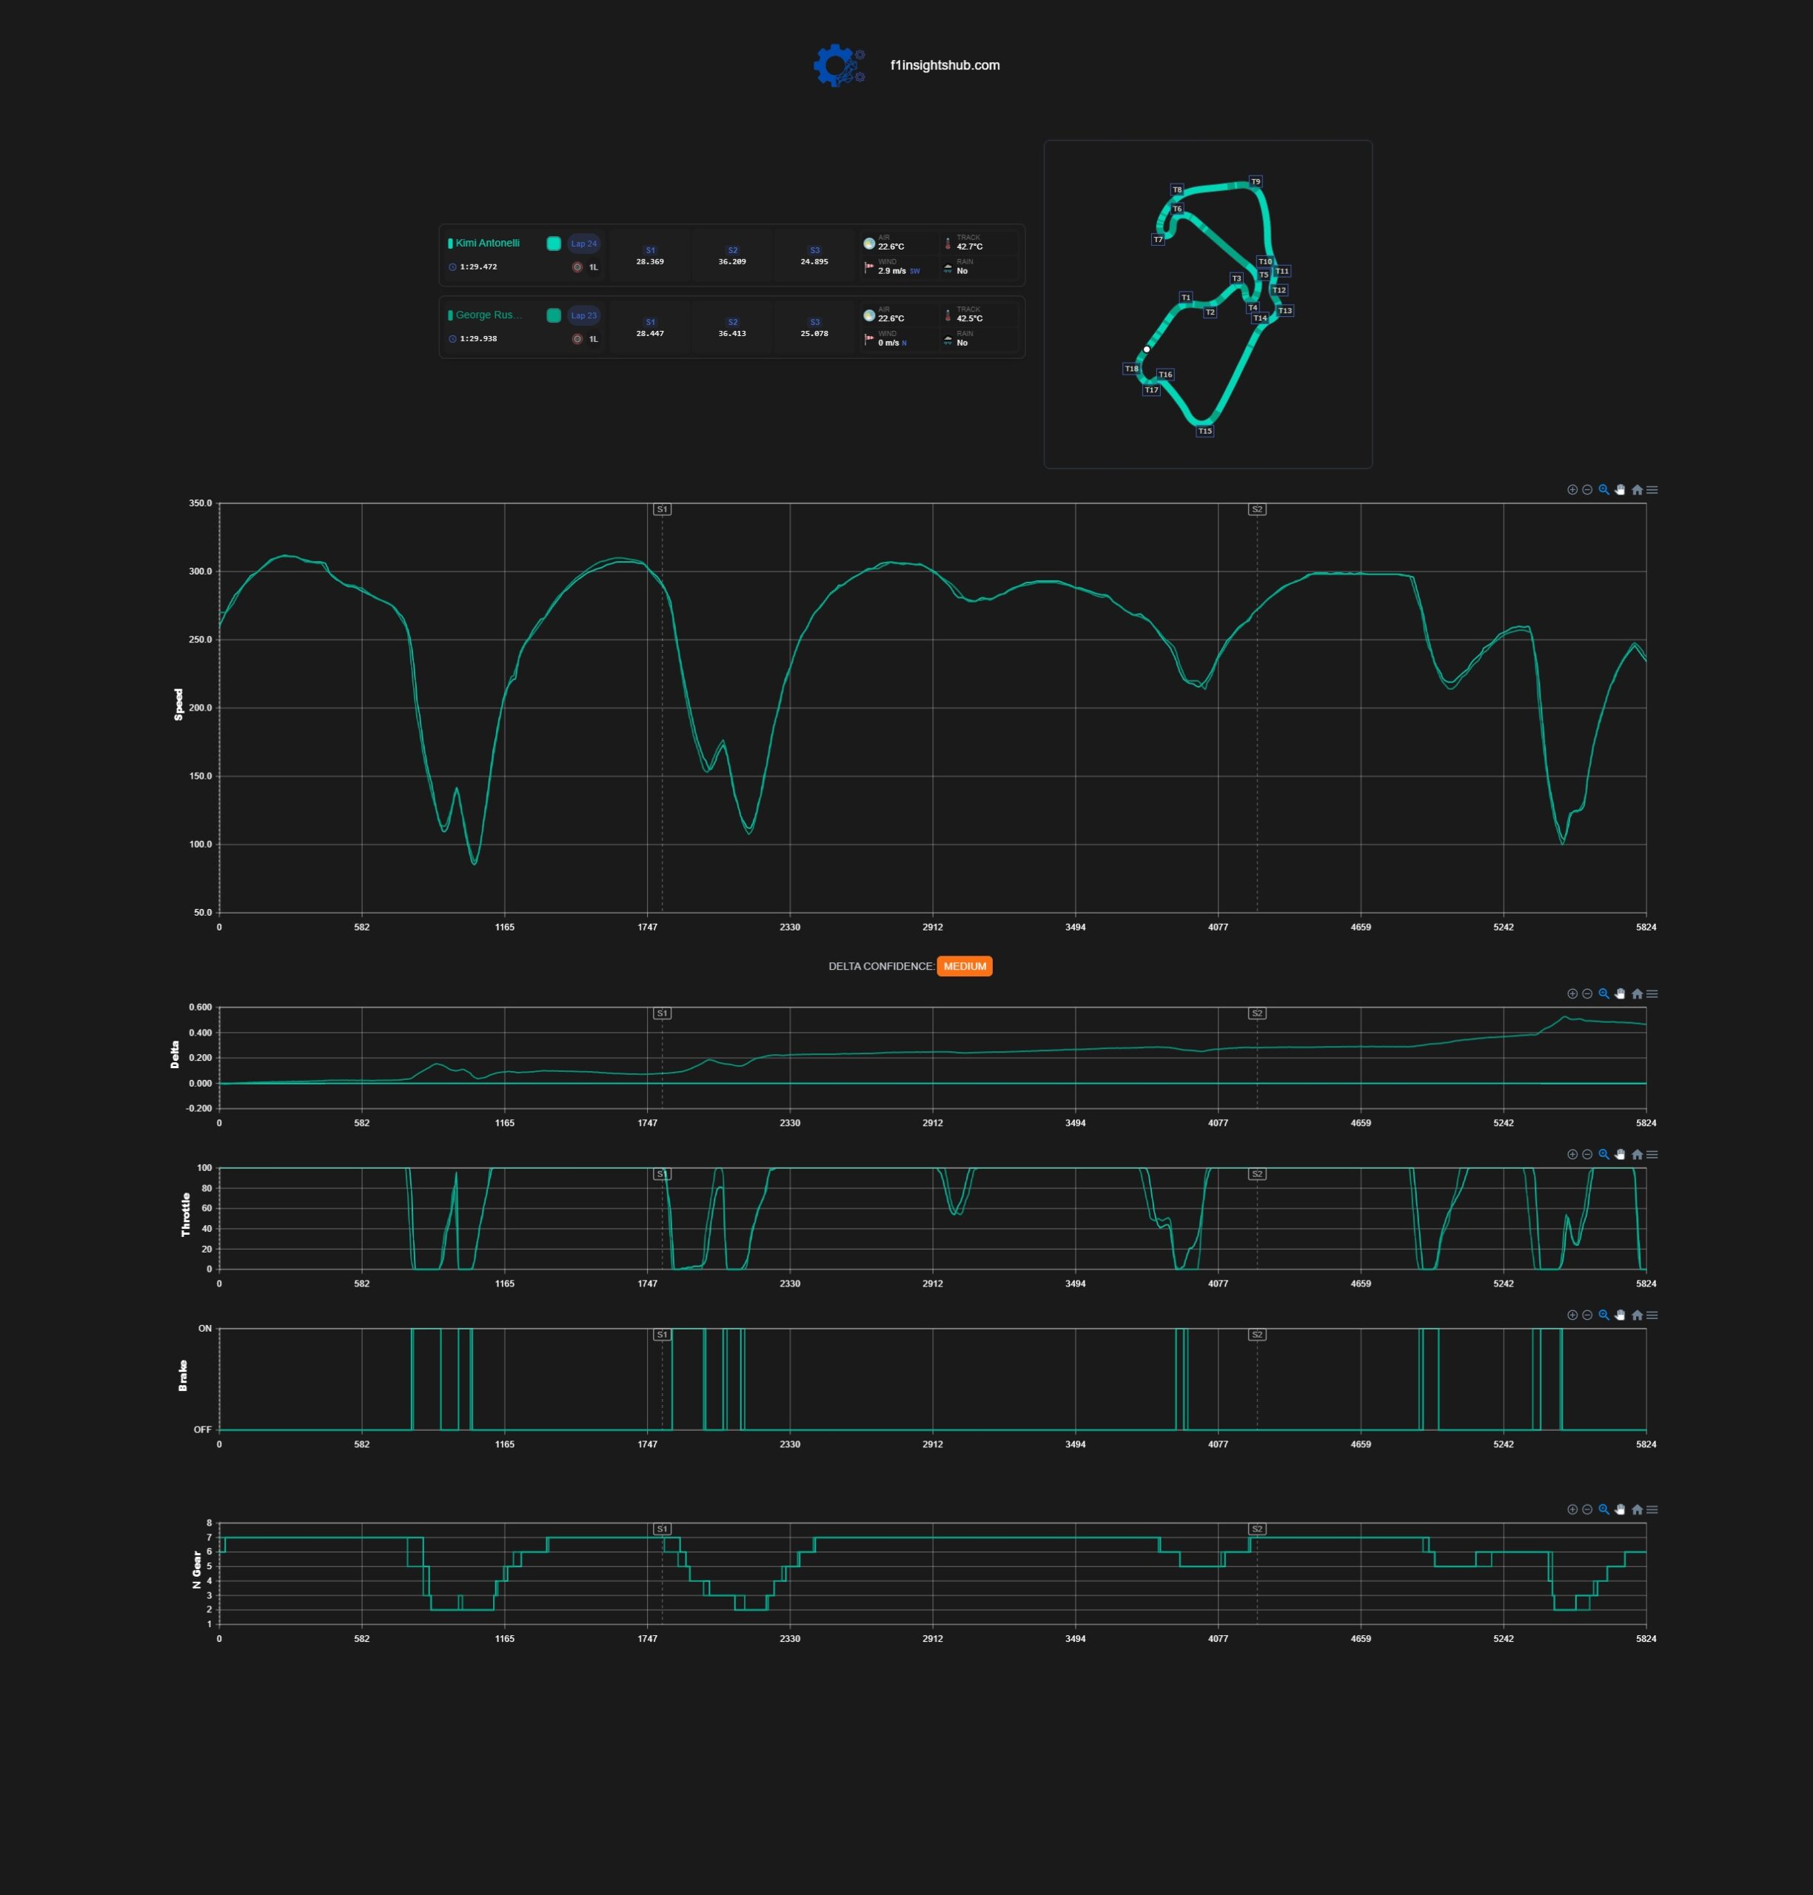Click Russell's S3 time 25.078
1813x1895 pixels.
click(814, 333)
